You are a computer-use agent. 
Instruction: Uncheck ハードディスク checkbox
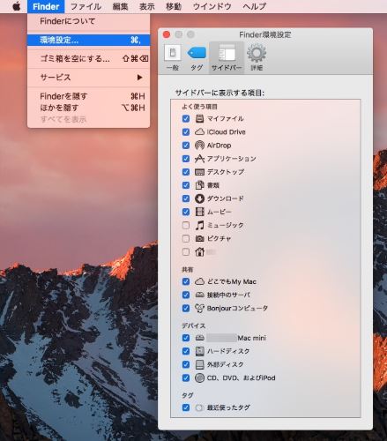186,351
